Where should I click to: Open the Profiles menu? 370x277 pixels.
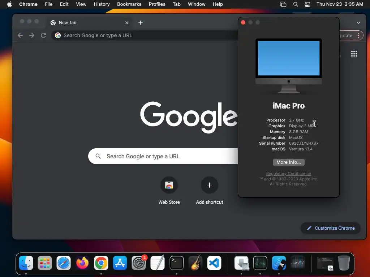coord(157,4)
